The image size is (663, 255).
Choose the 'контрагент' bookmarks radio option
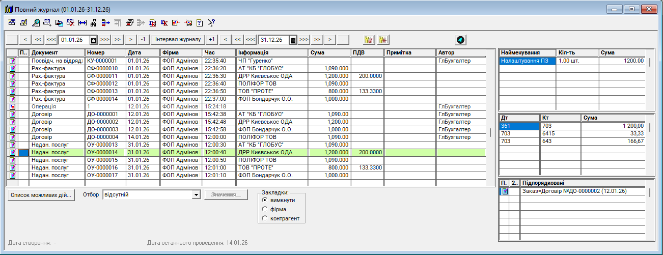(x=264, y=218)
